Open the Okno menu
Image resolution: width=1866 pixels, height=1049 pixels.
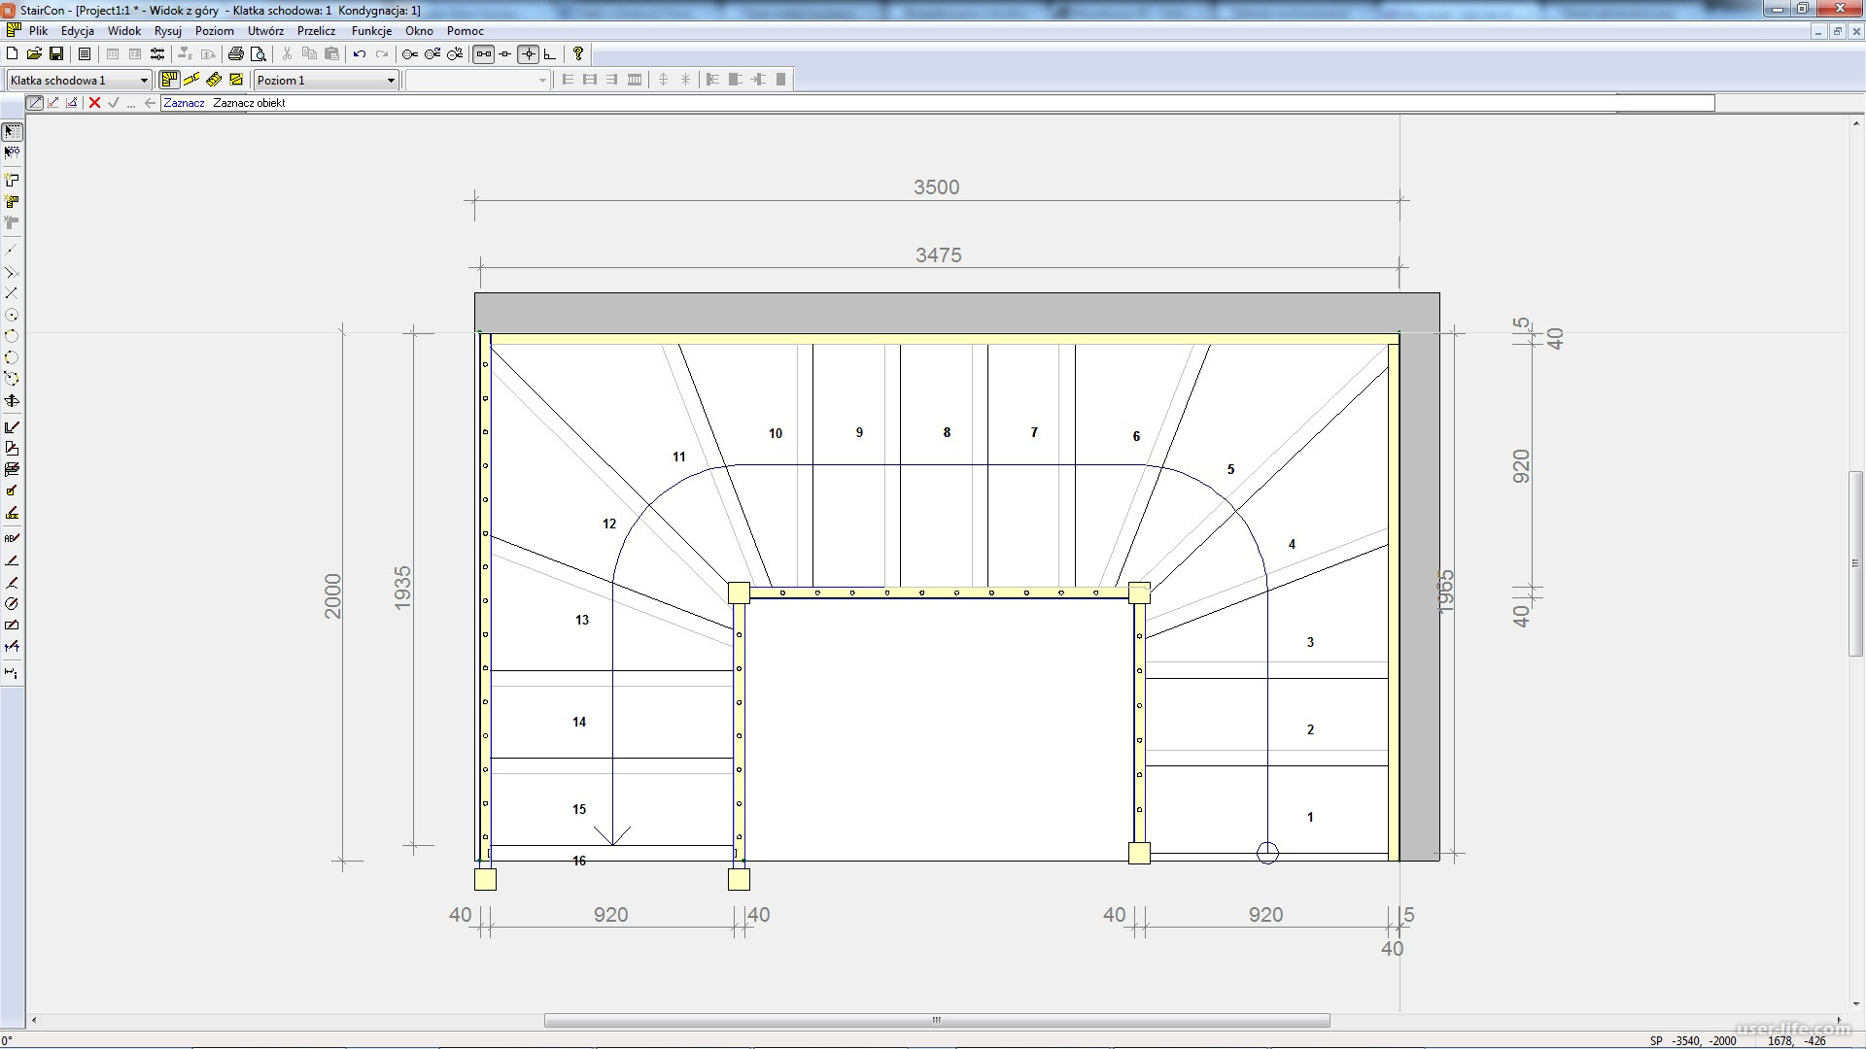(x=419, y=31)
